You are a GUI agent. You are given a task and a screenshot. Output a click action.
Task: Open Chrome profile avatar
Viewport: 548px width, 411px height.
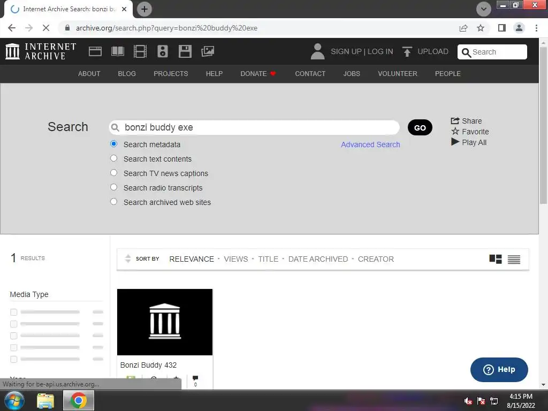point(519,28)
